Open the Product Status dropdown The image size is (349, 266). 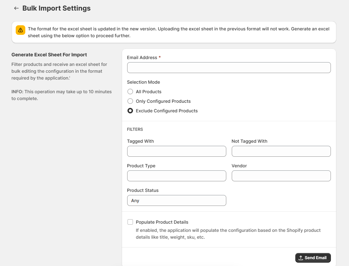176,200
